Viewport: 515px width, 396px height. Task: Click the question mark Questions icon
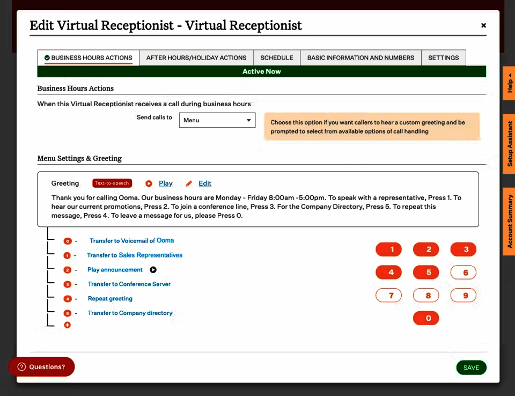click(x=21, y=366)
